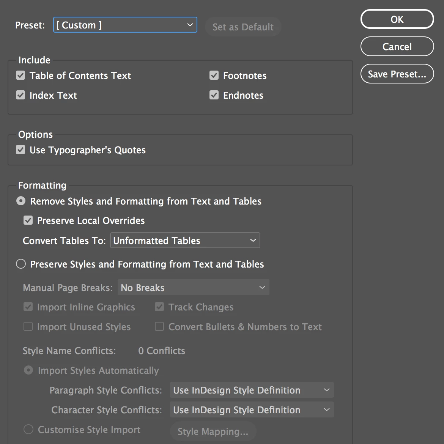Select Preserve Styles and Formatting option
Screen dimensions: 444x444
point(21,264)
